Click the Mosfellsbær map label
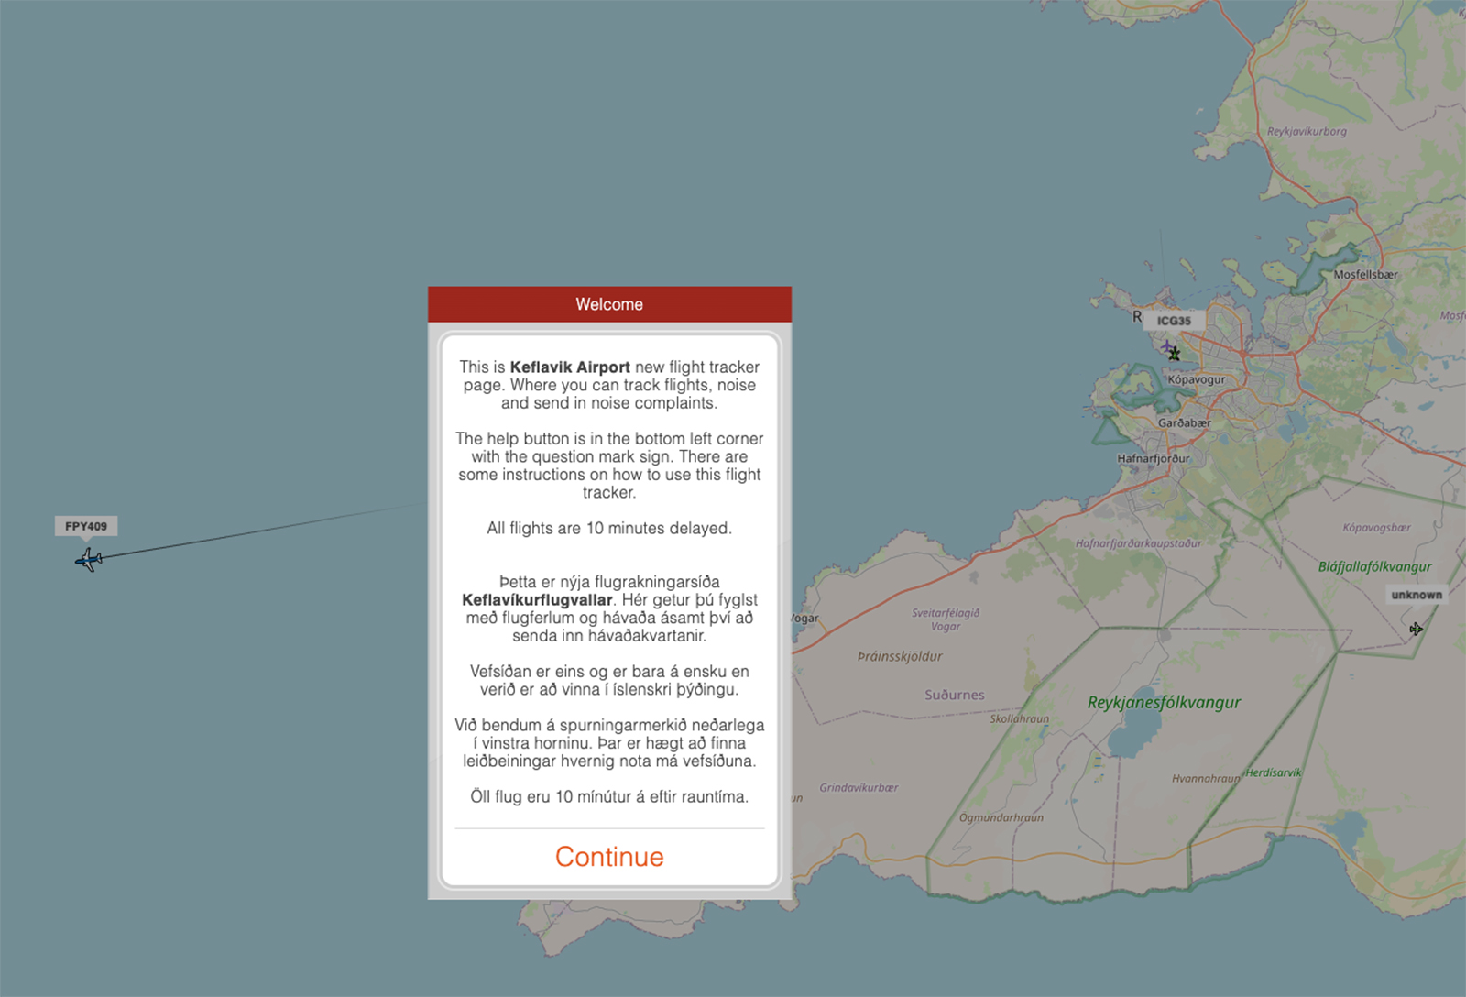Screen dimensions: 1466x997 click(x=1366, y=275)
